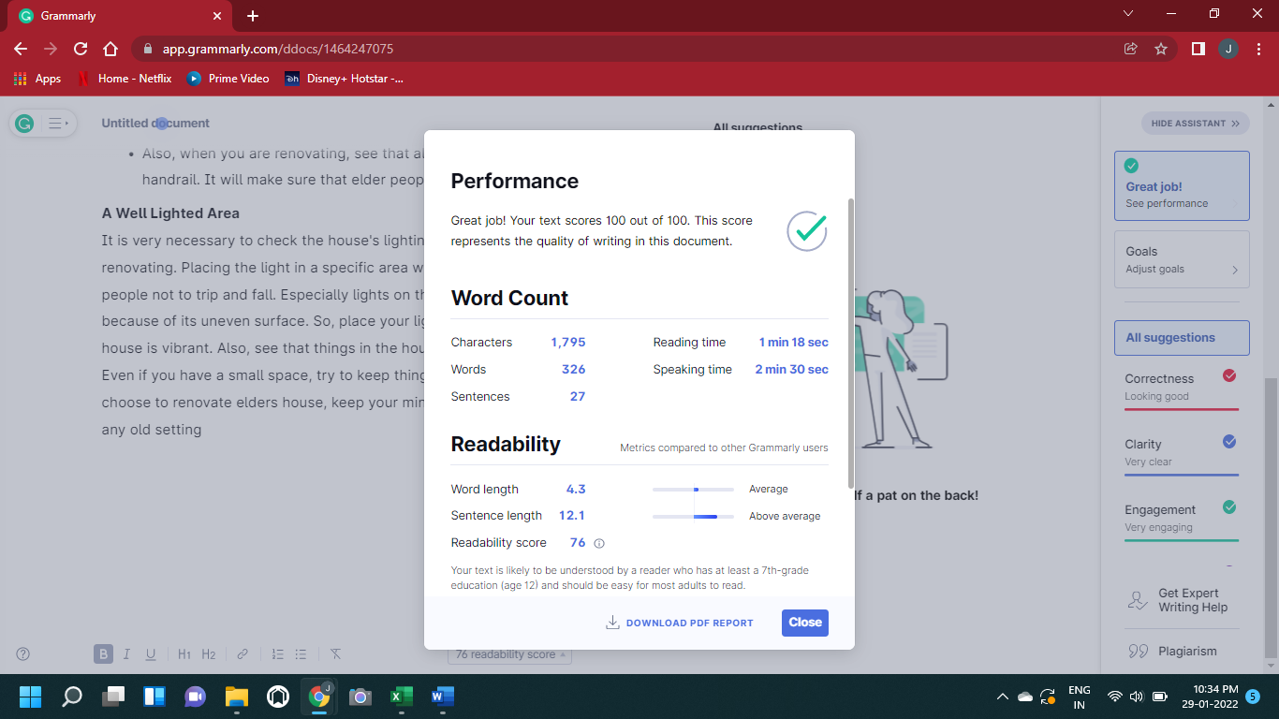Screen dimensions: 1279x719
Task: Click the Untitled document title field
Action: pyautogui.click(x=155, y=123)
